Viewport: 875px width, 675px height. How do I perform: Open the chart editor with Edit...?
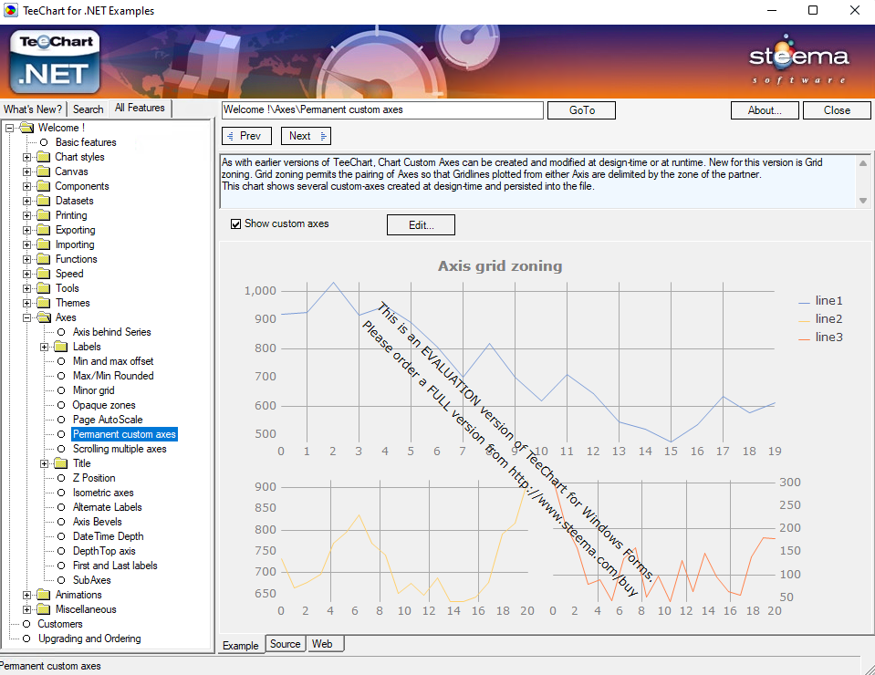(x=421, y=224)
